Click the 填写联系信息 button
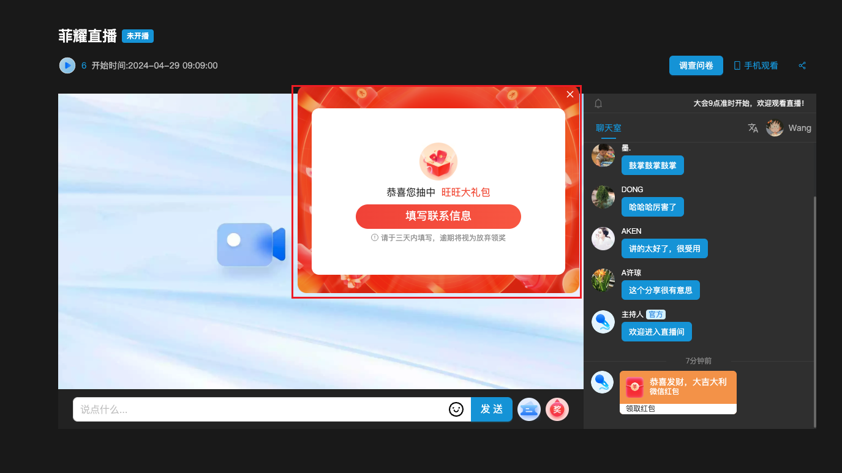The image size is (842, 473). point(438,216)
